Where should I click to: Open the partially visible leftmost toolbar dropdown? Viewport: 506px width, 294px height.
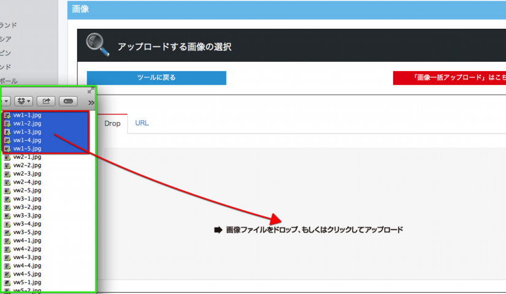[5, 100]
